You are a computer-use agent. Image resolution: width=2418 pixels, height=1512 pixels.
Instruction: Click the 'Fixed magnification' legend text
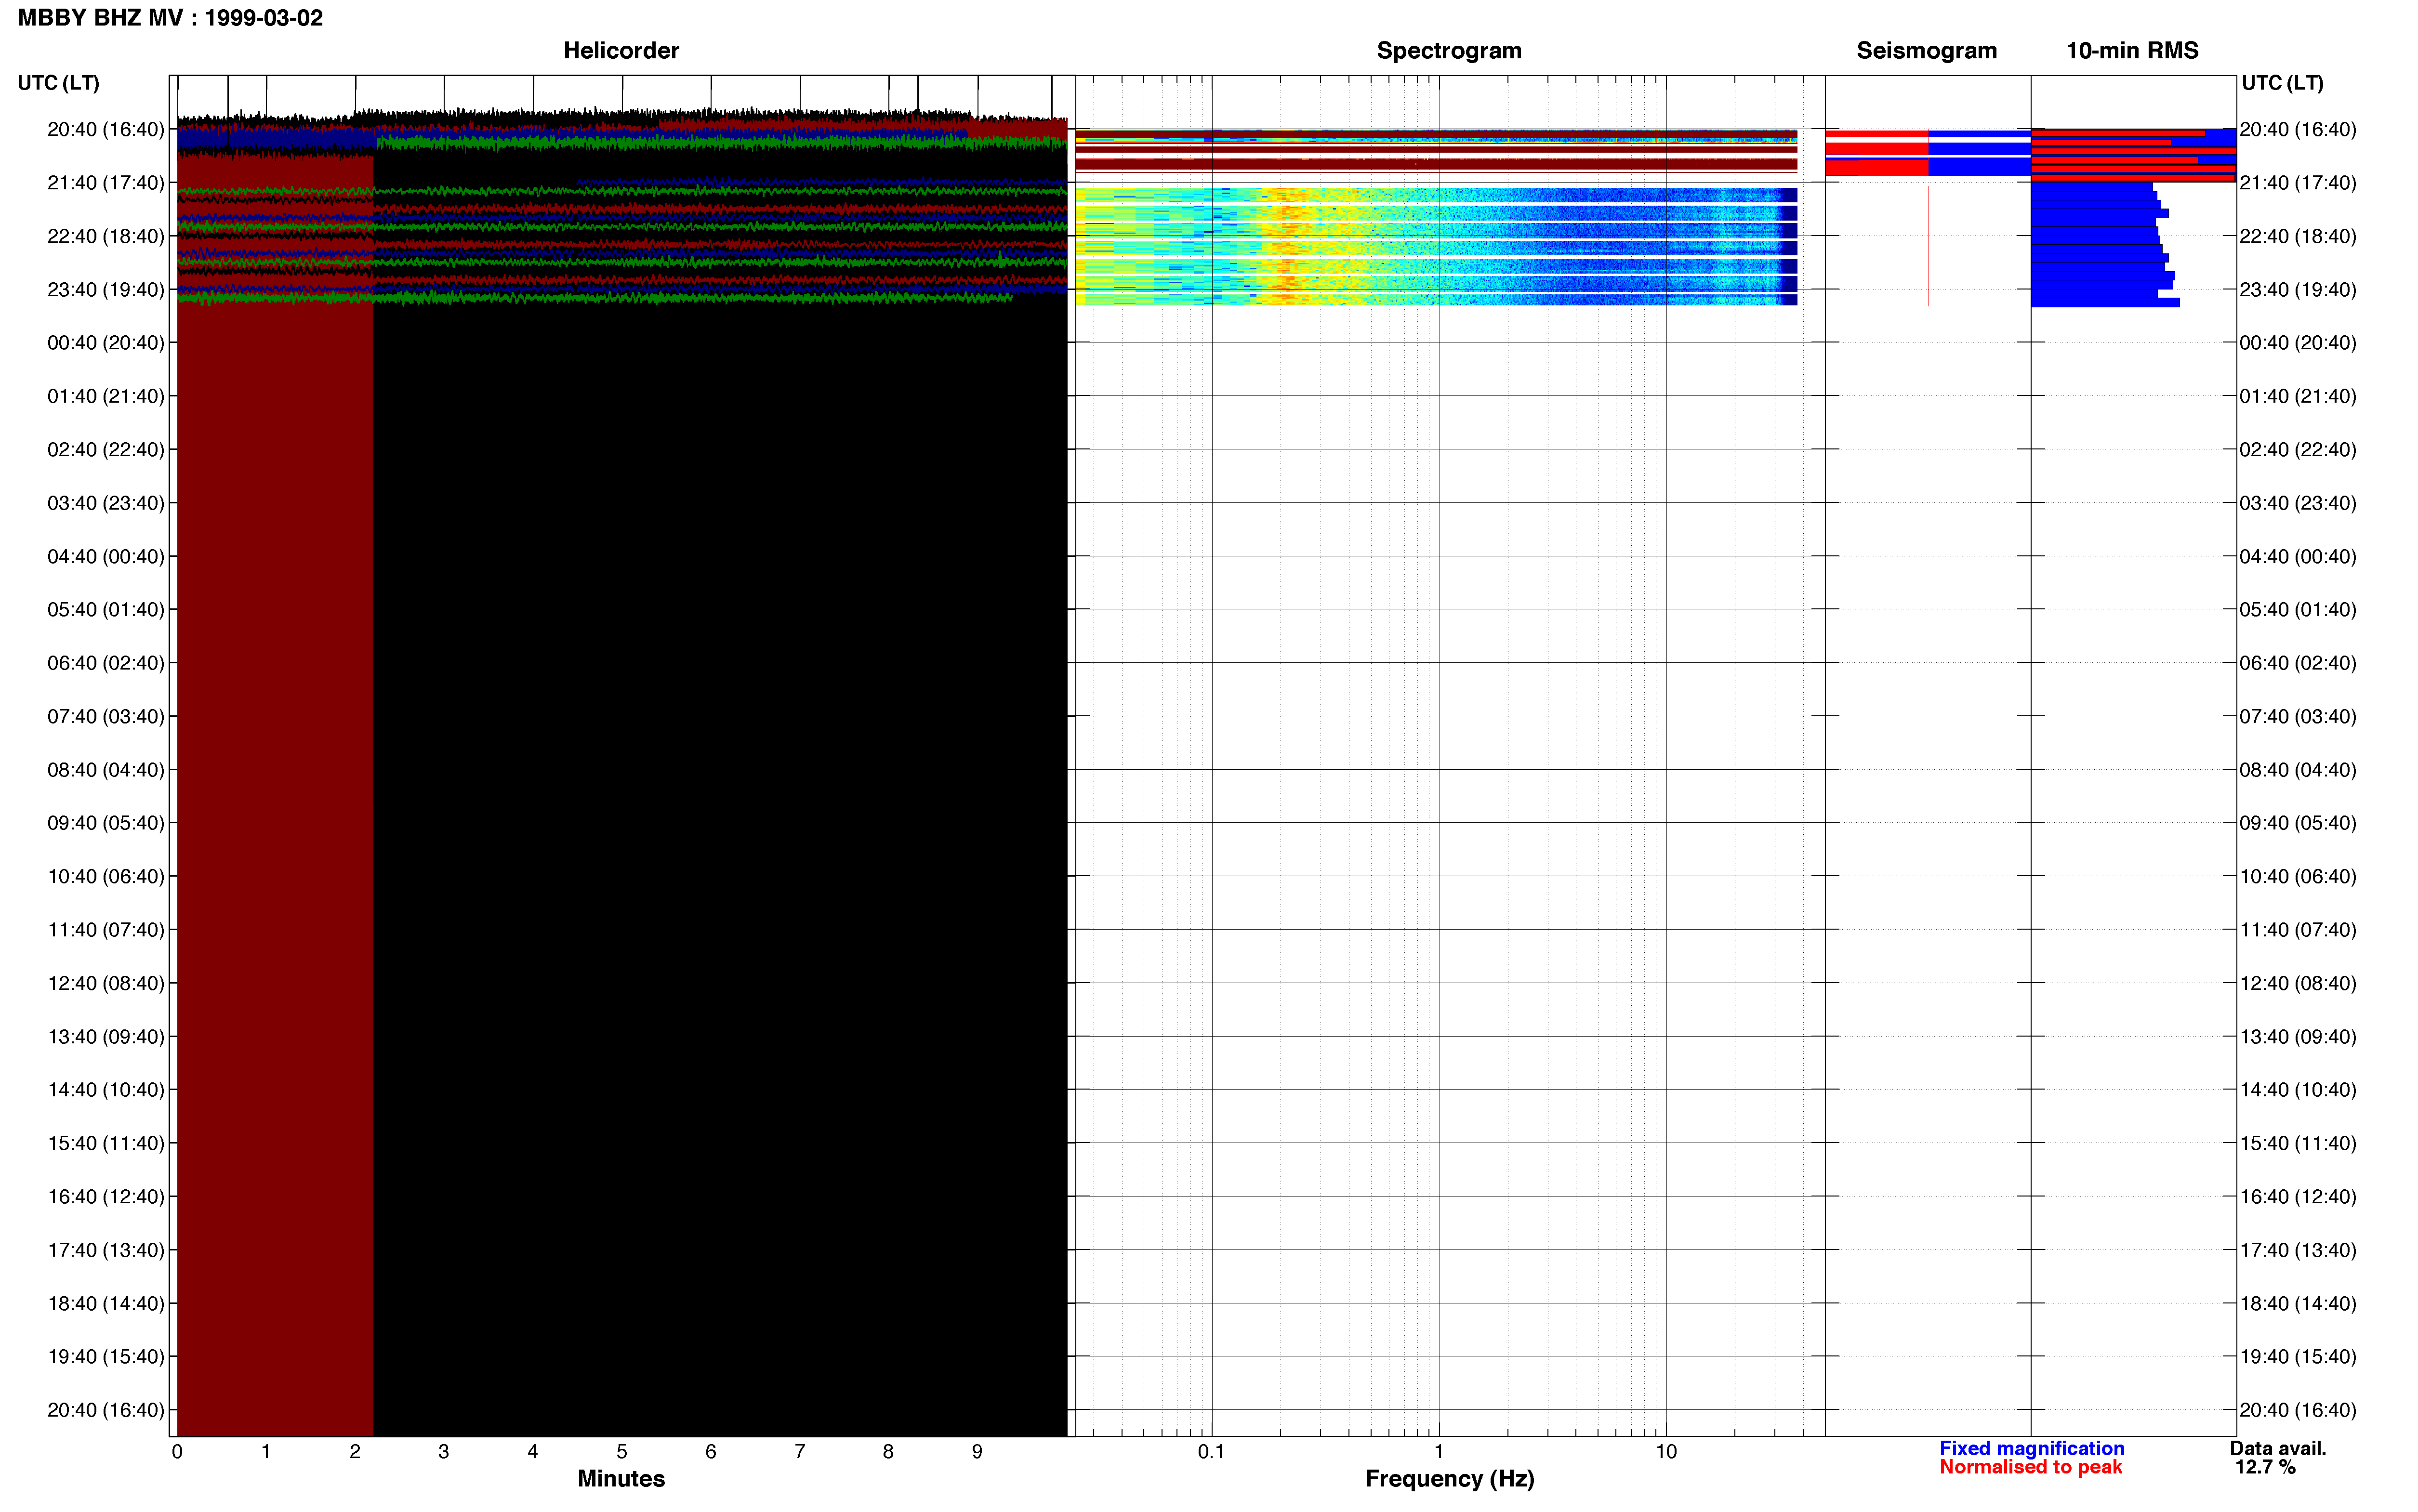pyautogui.click(x=2032, y=1448)
